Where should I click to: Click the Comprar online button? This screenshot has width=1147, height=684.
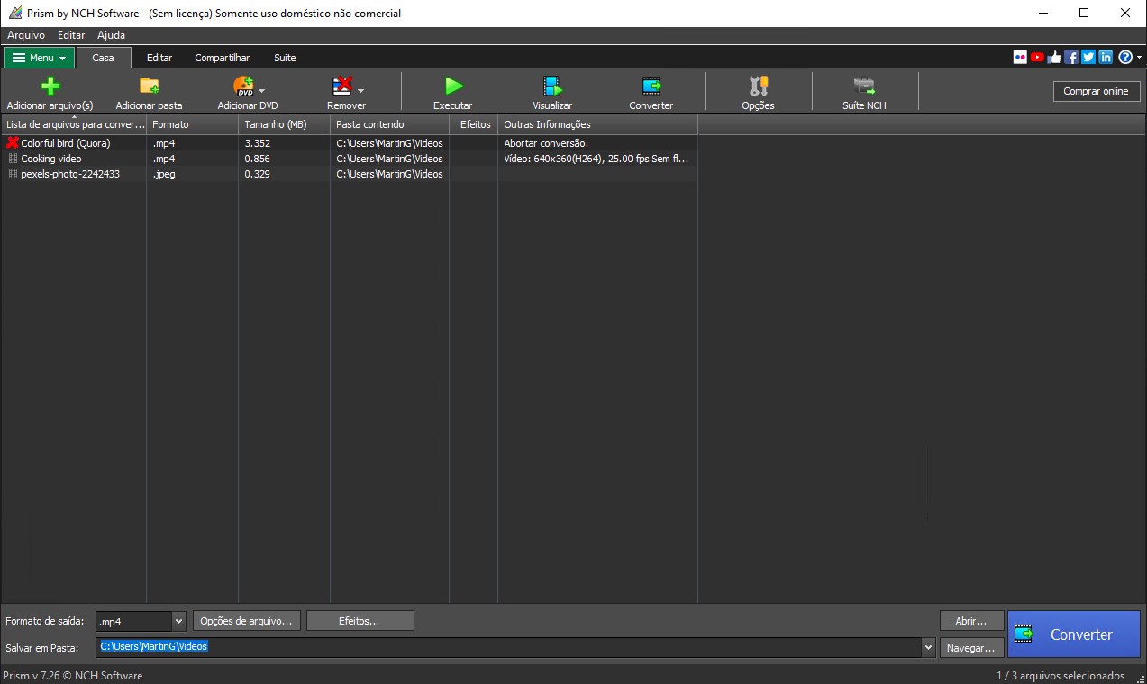(1096, 91)
